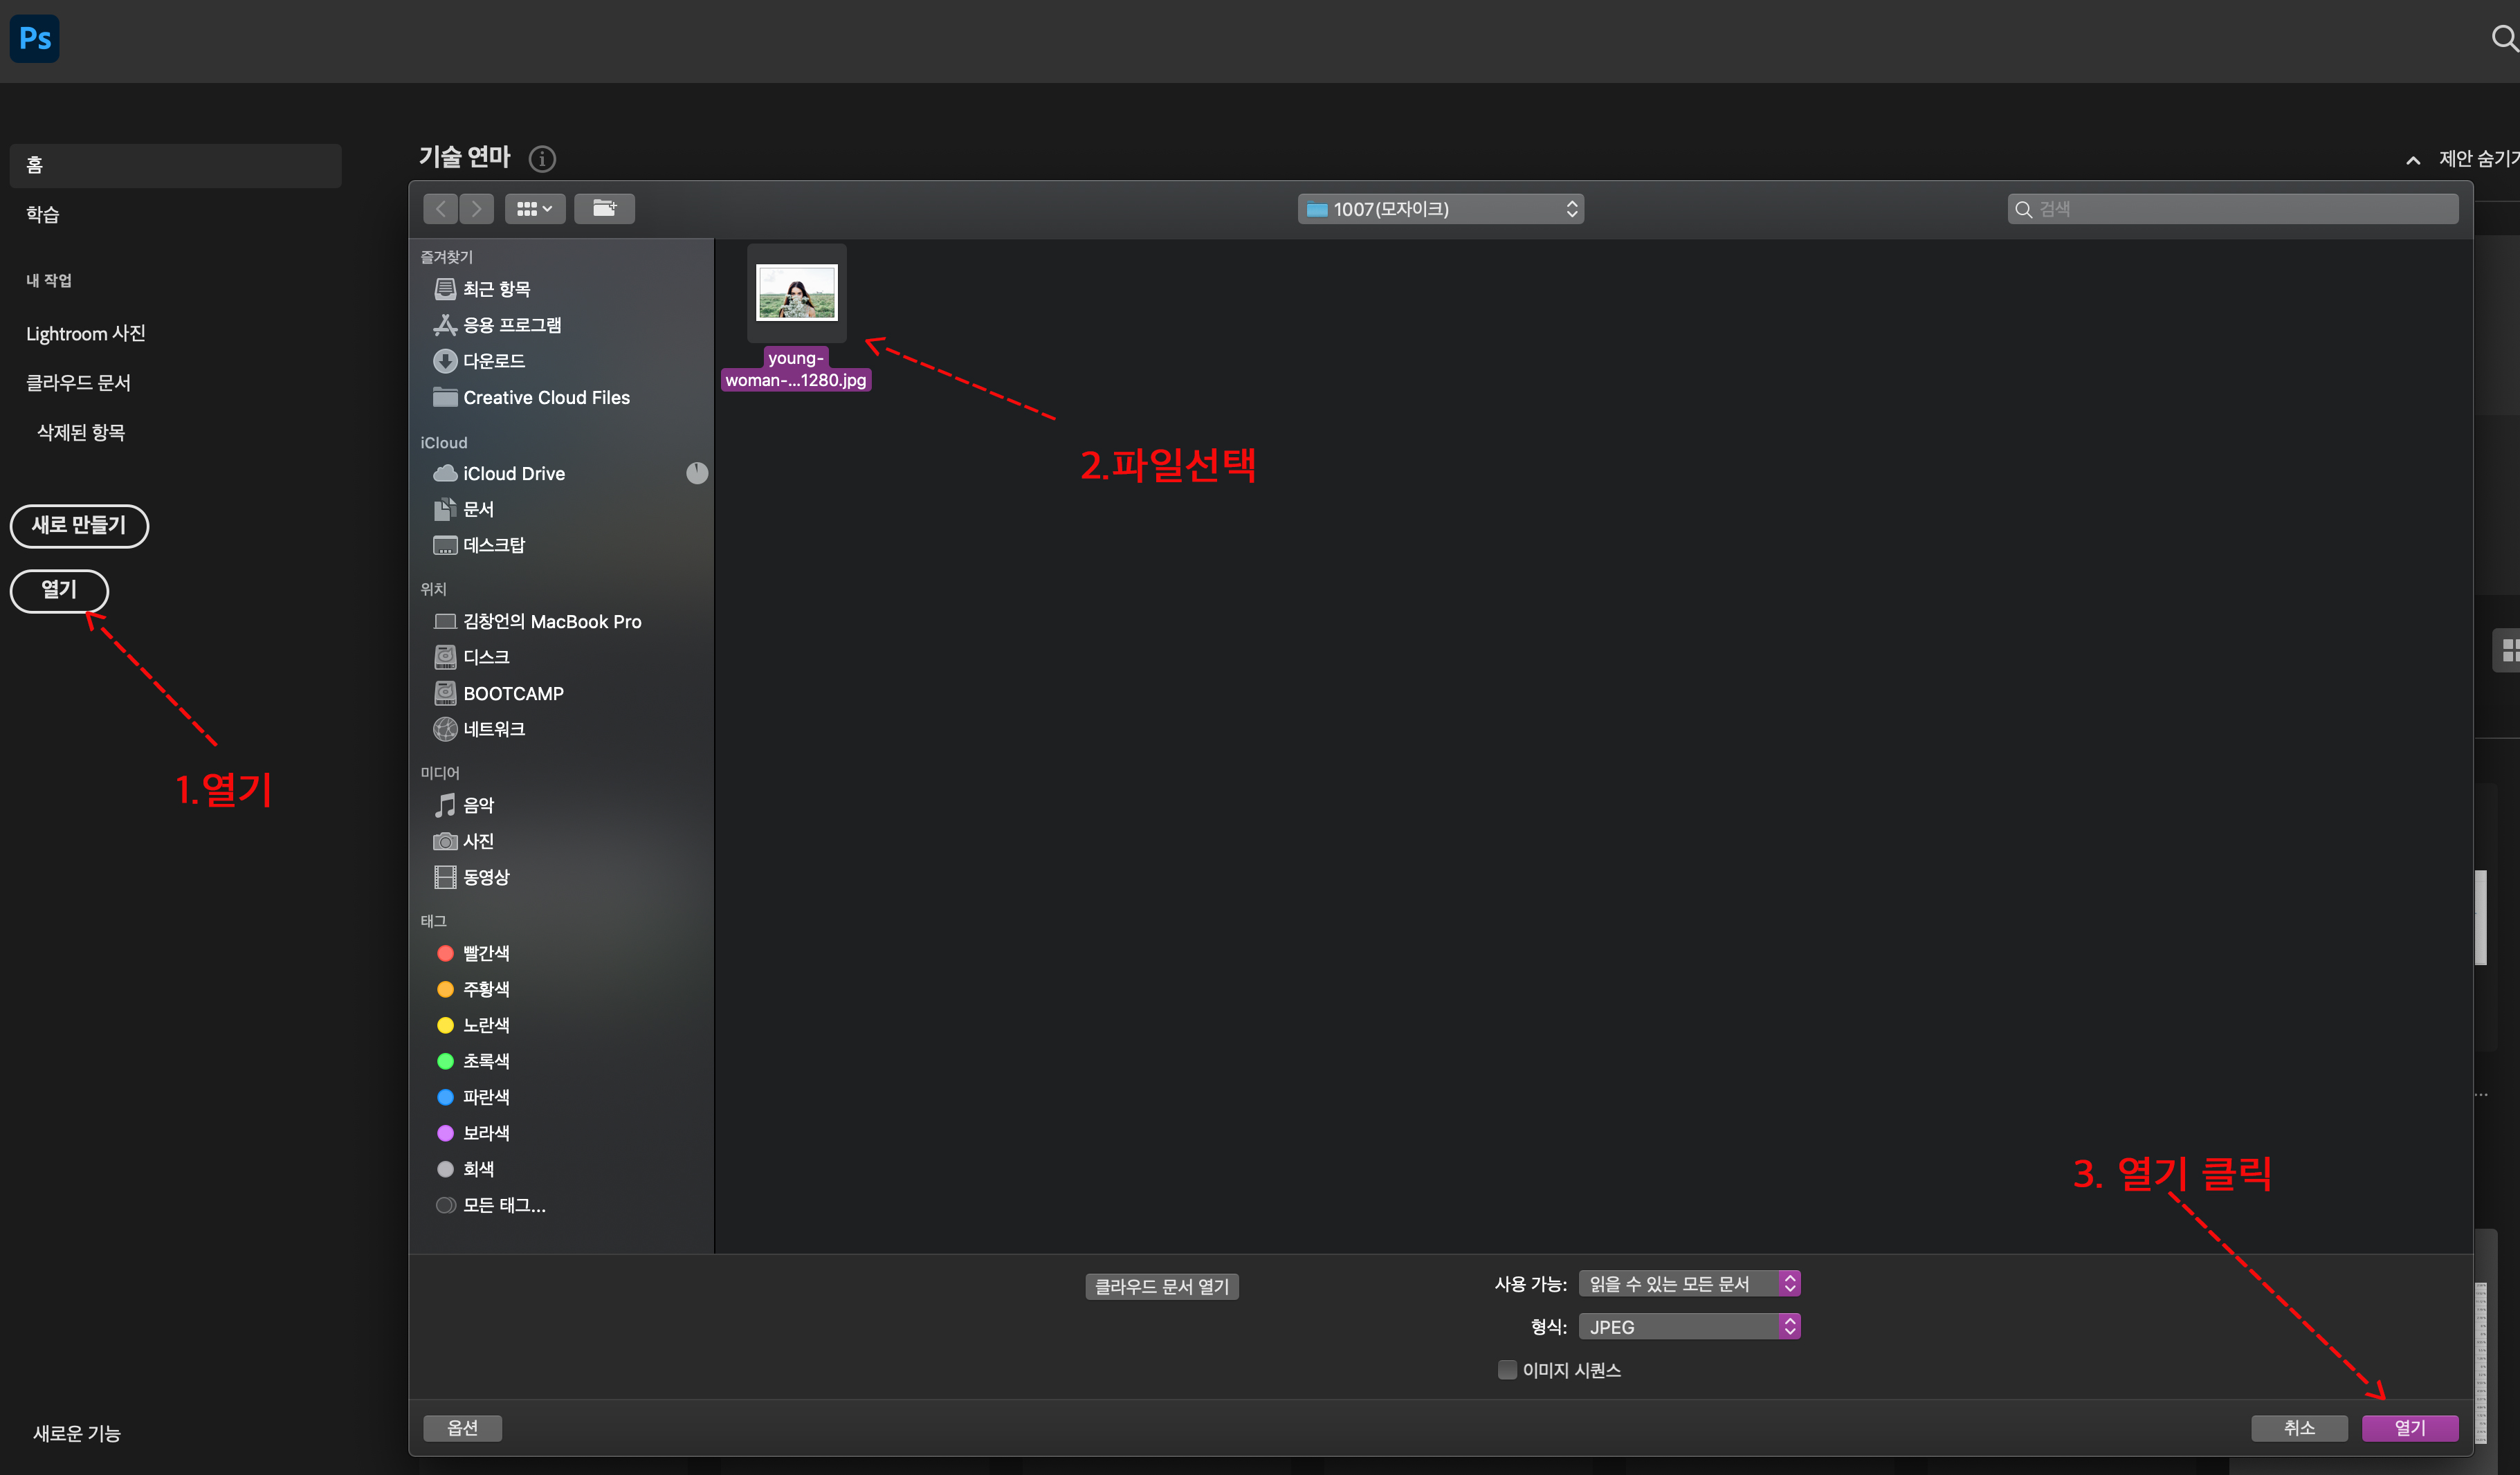Image resolution: width=2520 pixels, height=1475 pixels.
Task: Select the young-woman jpg thumbnail
Action: click(796, 293)
